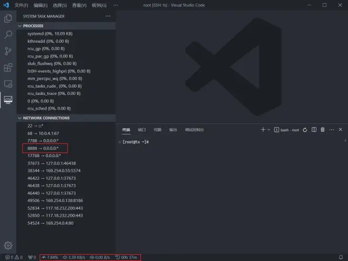
Task: Click the terminal prompt [root@tx ~]#
Action: click(x=136, y=142)
